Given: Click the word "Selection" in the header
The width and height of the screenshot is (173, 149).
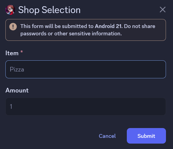Looking at the screenshot, I should 61,10.
